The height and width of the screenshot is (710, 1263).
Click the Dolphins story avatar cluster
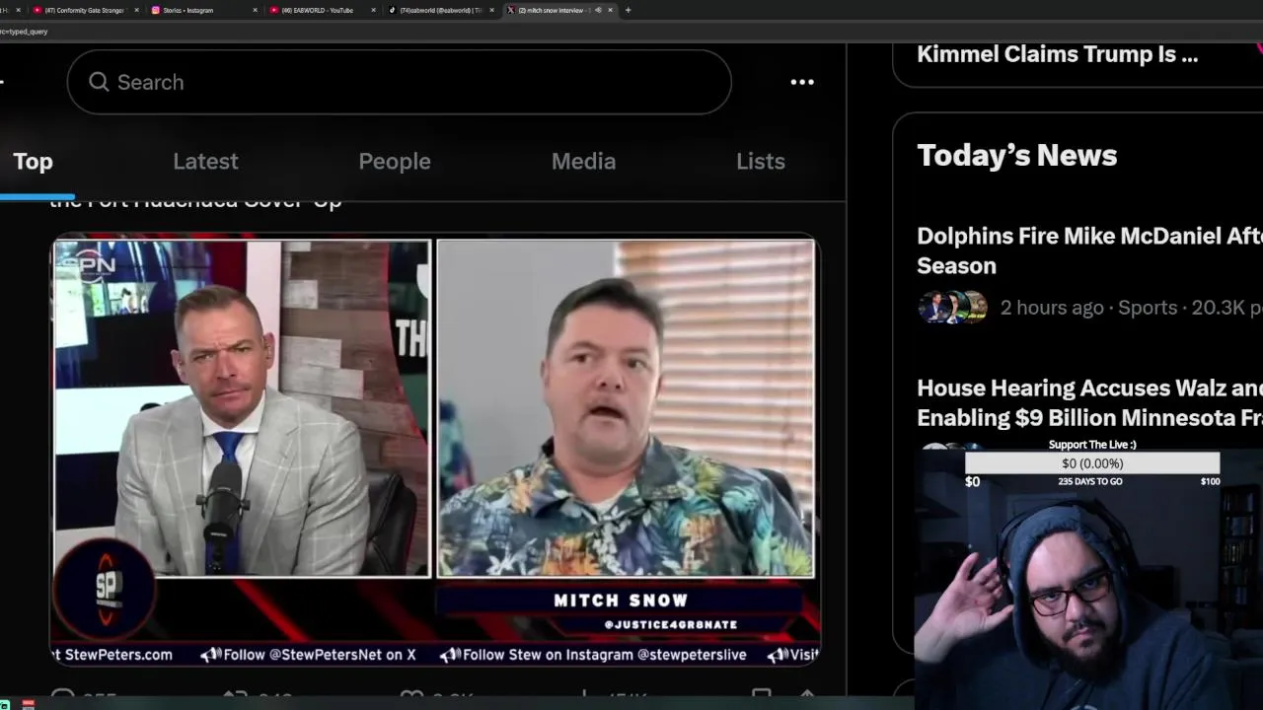coord(952,308)
